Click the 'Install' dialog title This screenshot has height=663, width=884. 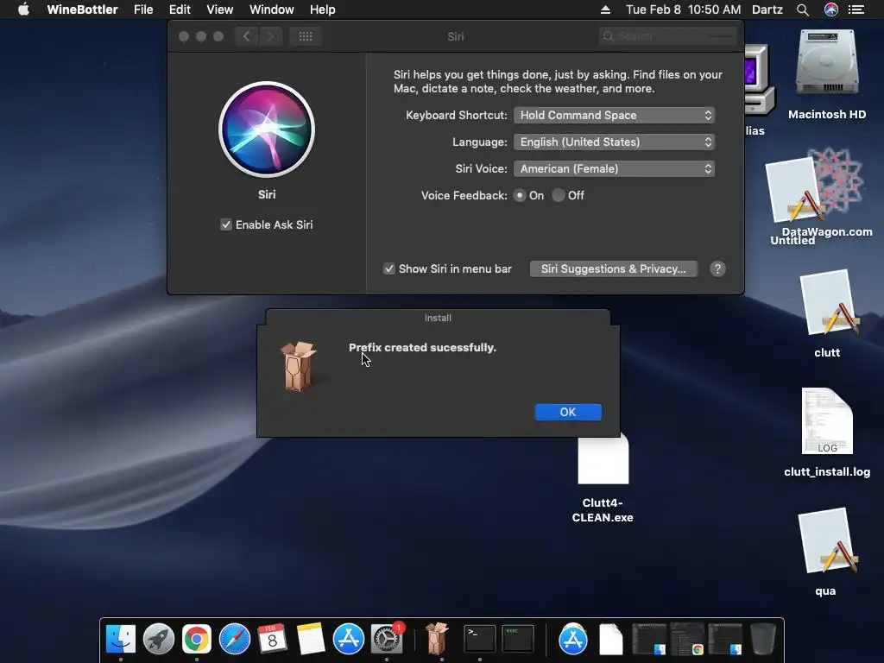point(438,318)
